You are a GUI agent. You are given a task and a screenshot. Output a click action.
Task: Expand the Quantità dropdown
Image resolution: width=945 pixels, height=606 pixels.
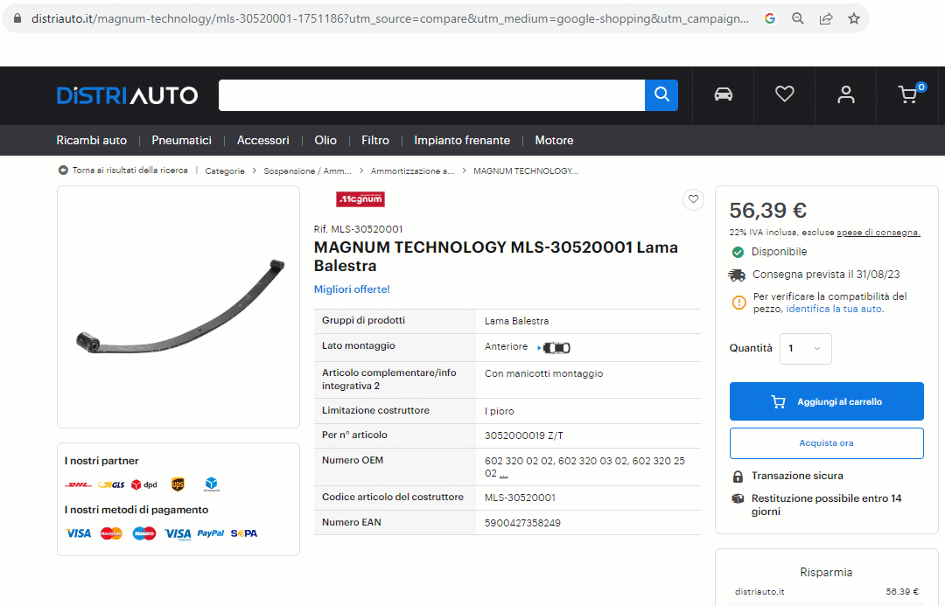[805, 348]
